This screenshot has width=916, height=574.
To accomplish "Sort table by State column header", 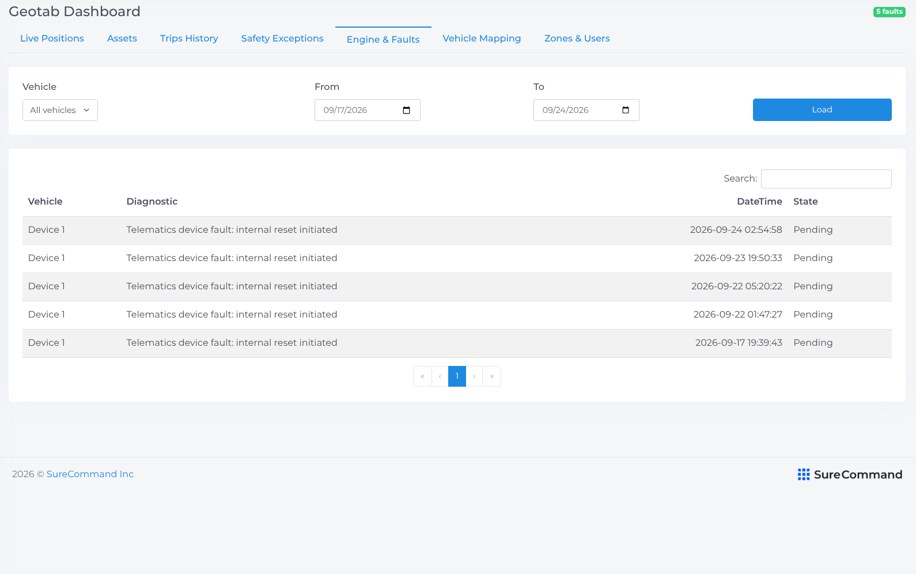I will pyautogui.click(x=805, y=201).
